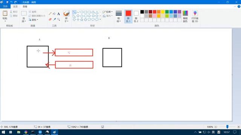Pick the black color swatch
Viewport: 241px width, 135px height.
(x=142, y=12)
